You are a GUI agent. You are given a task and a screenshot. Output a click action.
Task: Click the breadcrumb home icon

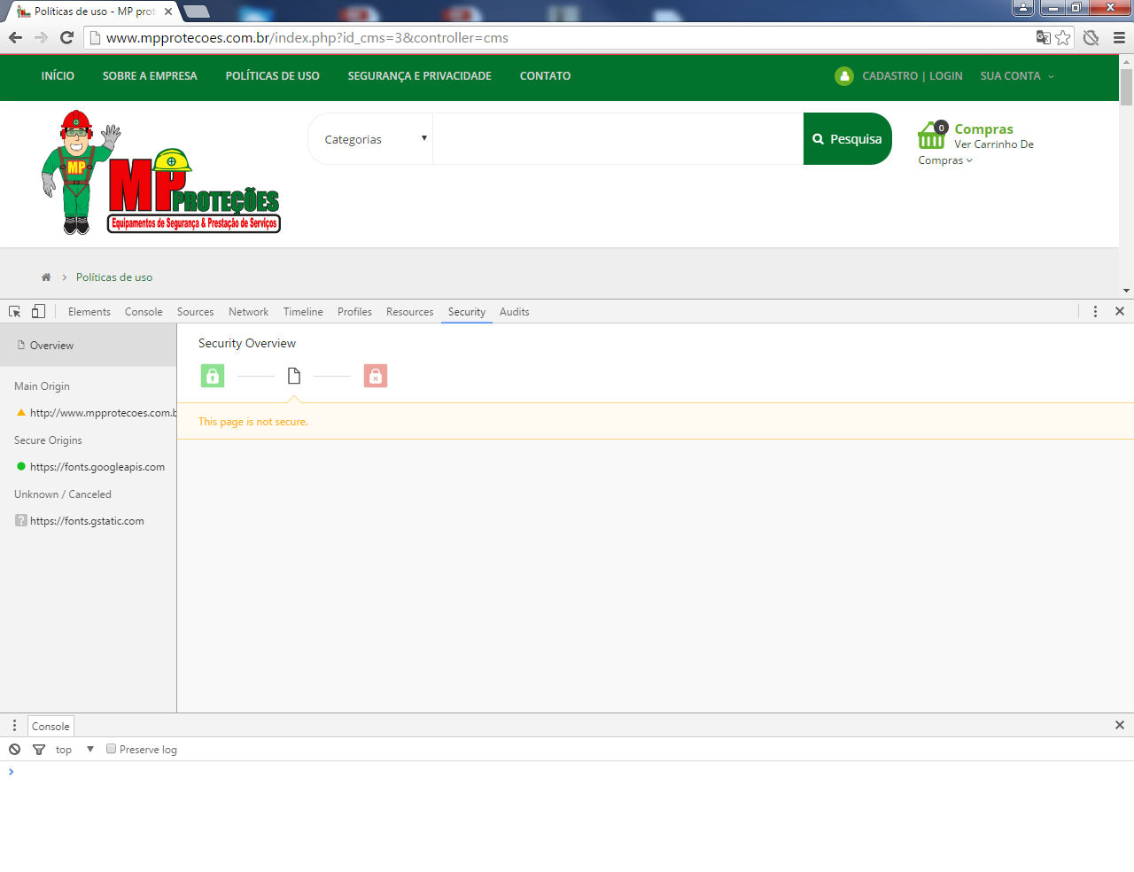46,277
